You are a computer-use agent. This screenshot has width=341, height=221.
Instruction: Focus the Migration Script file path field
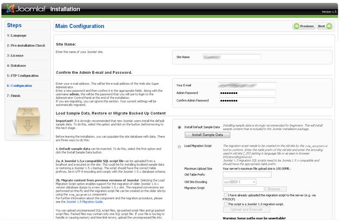[x=243, y=189]
